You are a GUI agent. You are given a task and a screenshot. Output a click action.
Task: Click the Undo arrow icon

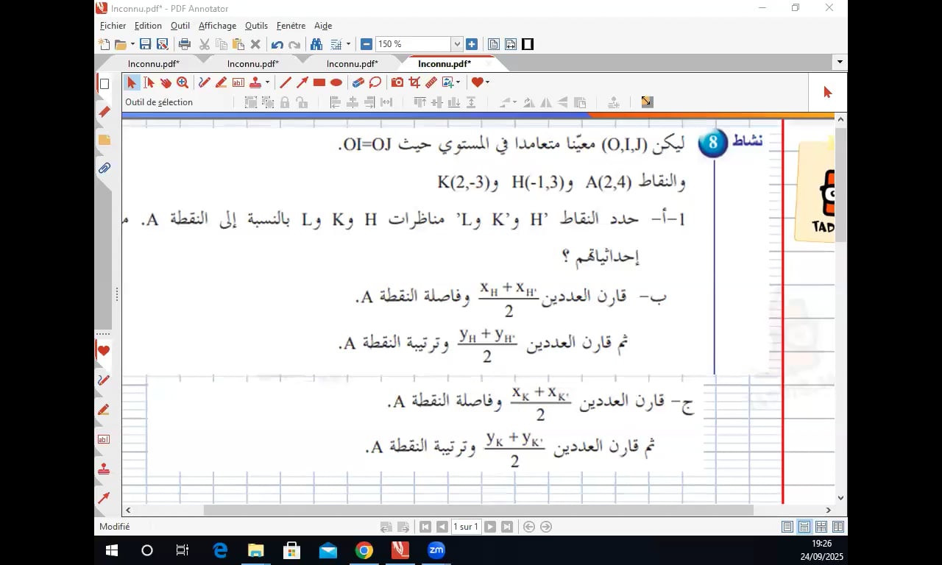pos(277,44)
